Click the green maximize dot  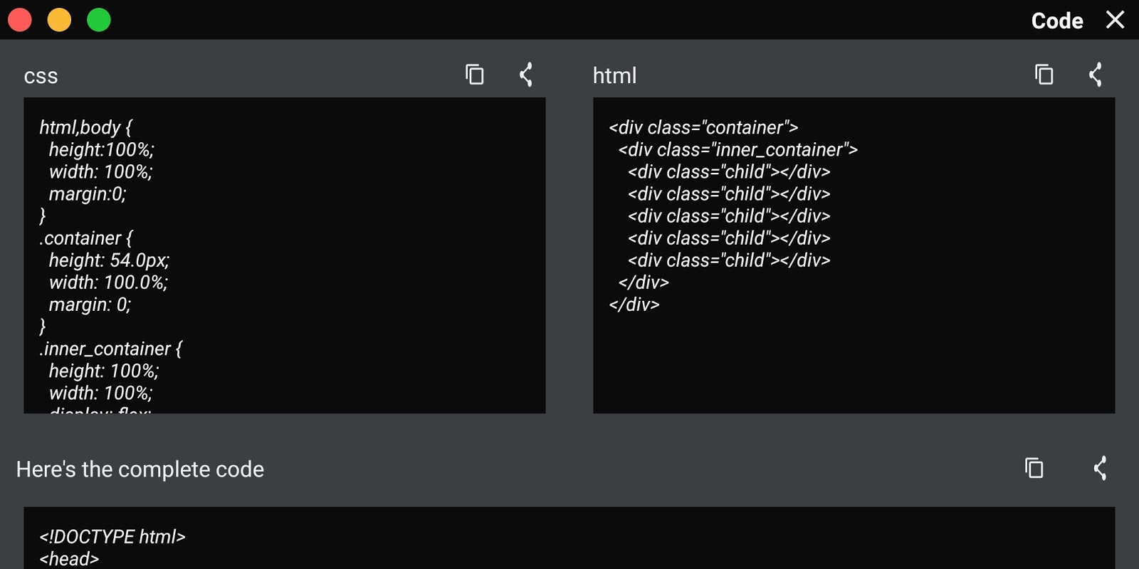pos(99,20)
